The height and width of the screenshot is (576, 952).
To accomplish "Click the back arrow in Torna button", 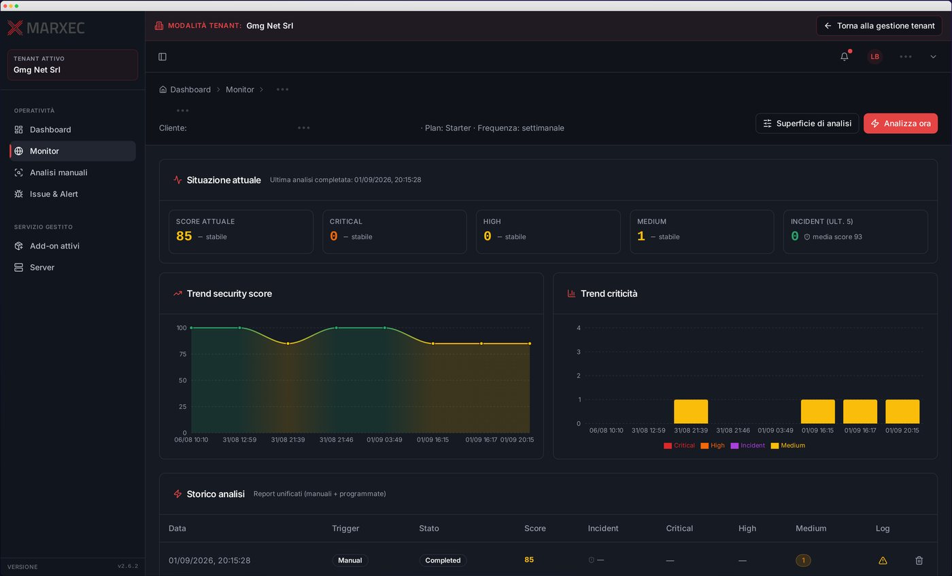I will tap(828, 26).
